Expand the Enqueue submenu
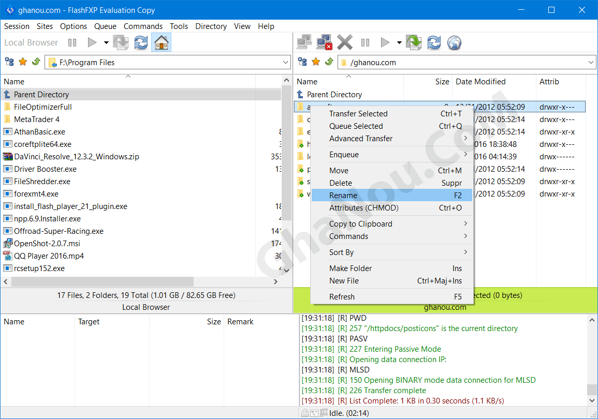 point(391,155)
